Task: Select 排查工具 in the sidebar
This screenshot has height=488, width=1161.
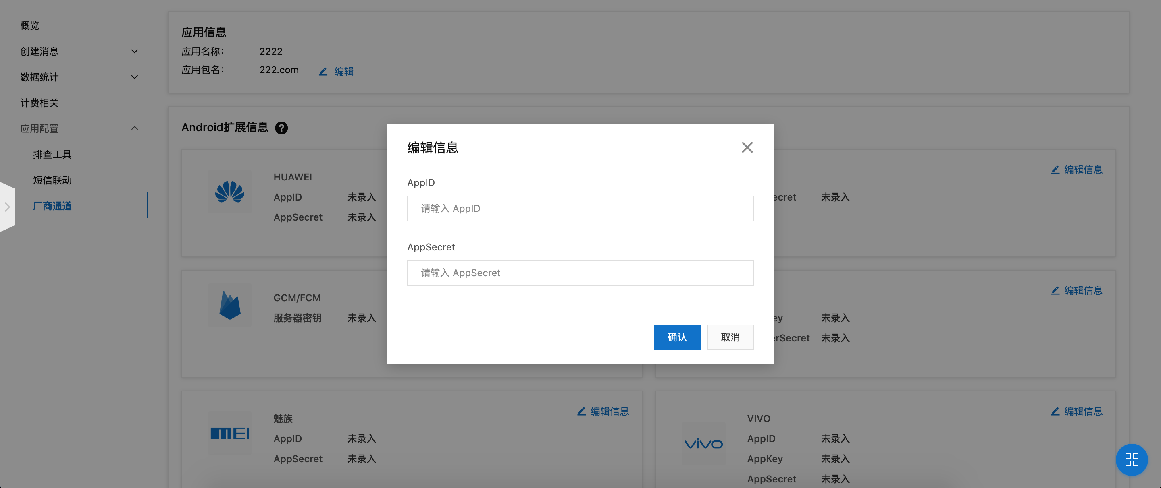Action: (52, 155)
